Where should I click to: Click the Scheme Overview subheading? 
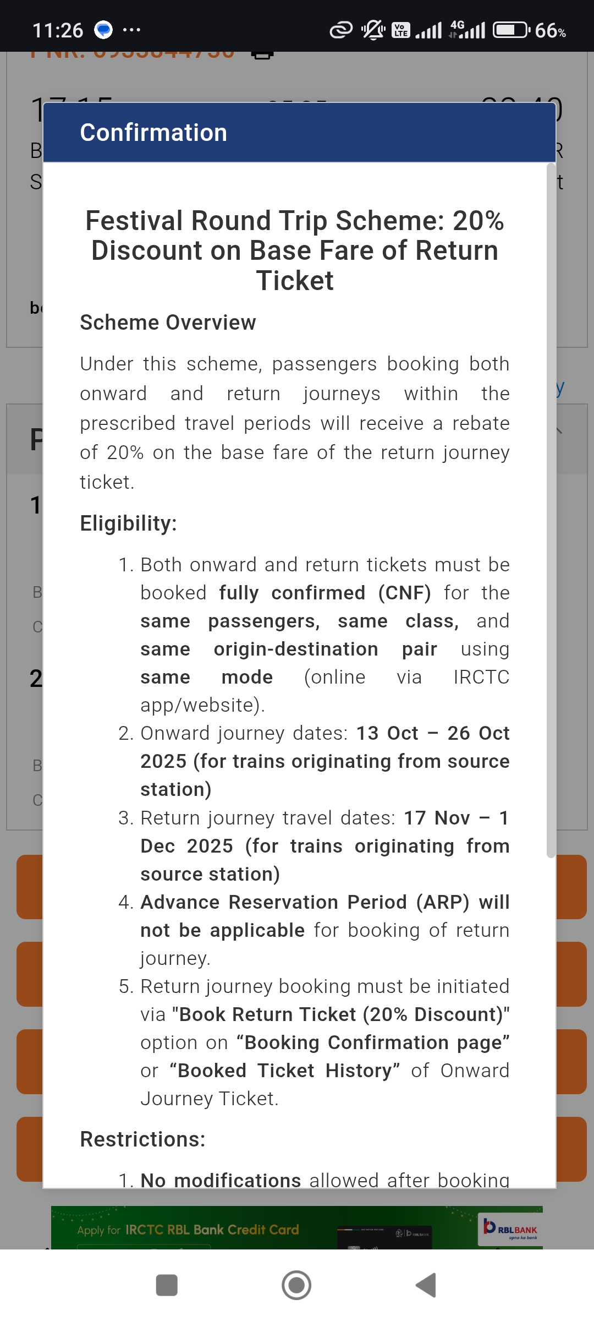click(x=168, y=323)
